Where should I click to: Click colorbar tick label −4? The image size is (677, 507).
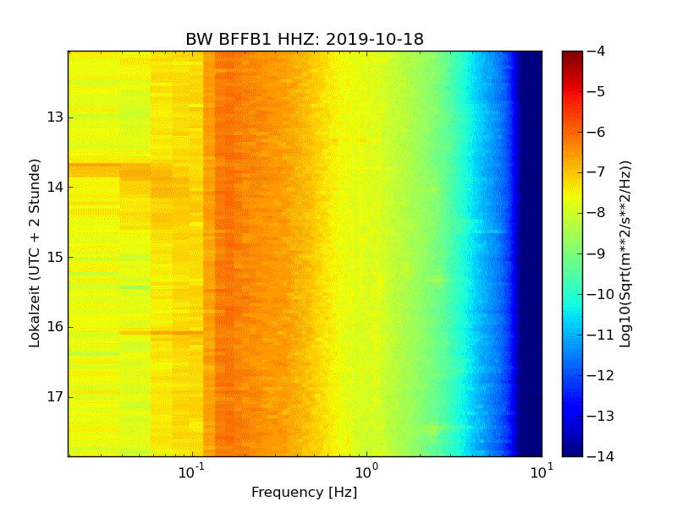tap(597, 52)
